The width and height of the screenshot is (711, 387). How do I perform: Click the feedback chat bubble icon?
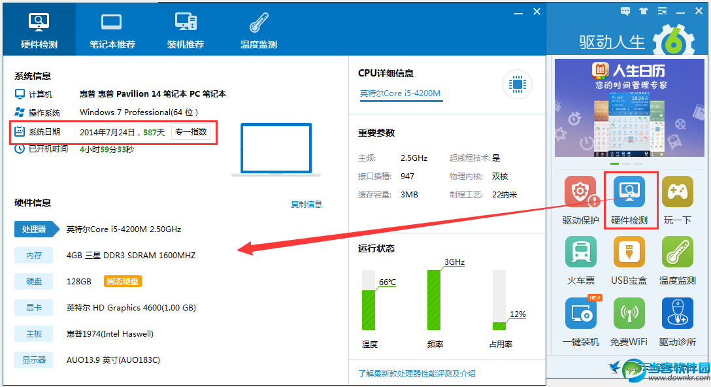coord(625,11)
